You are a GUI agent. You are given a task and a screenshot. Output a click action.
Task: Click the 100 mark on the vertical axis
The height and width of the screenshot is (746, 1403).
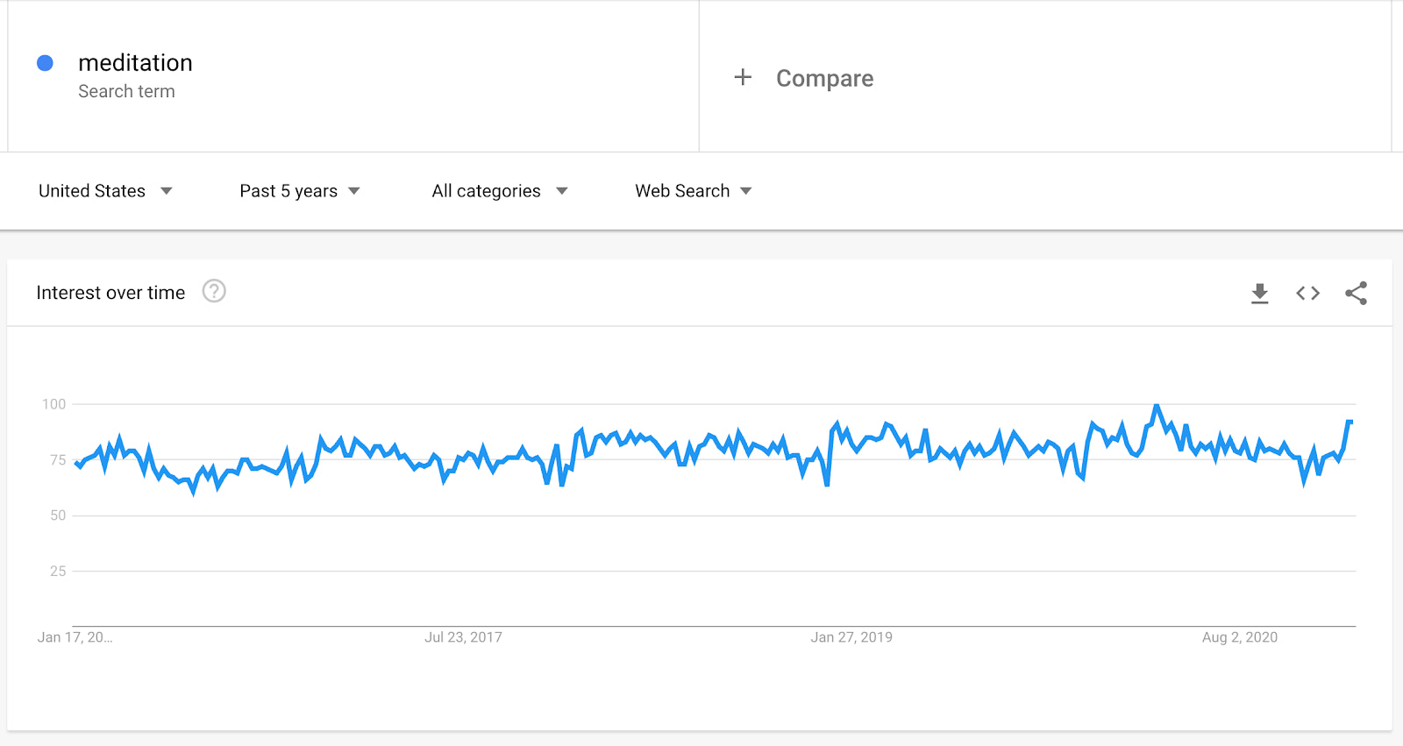click(x=54, y=404)
